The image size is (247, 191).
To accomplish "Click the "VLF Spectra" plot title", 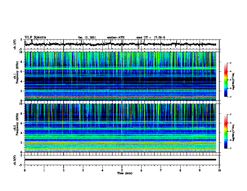I will pos(35,37).
